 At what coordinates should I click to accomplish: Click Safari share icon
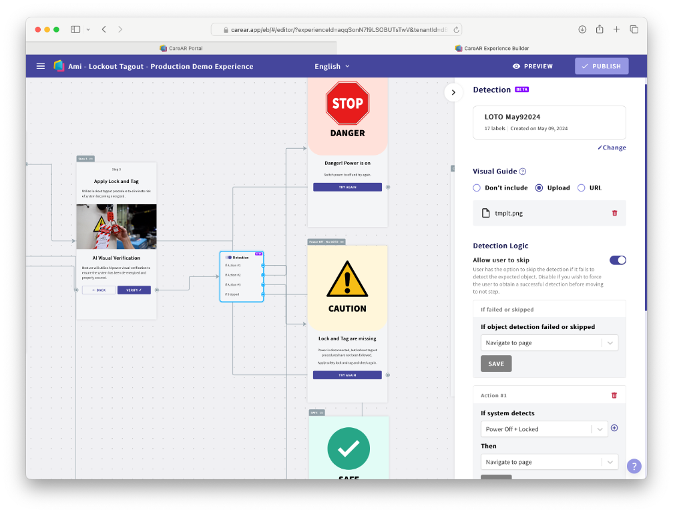coord(600,29)
